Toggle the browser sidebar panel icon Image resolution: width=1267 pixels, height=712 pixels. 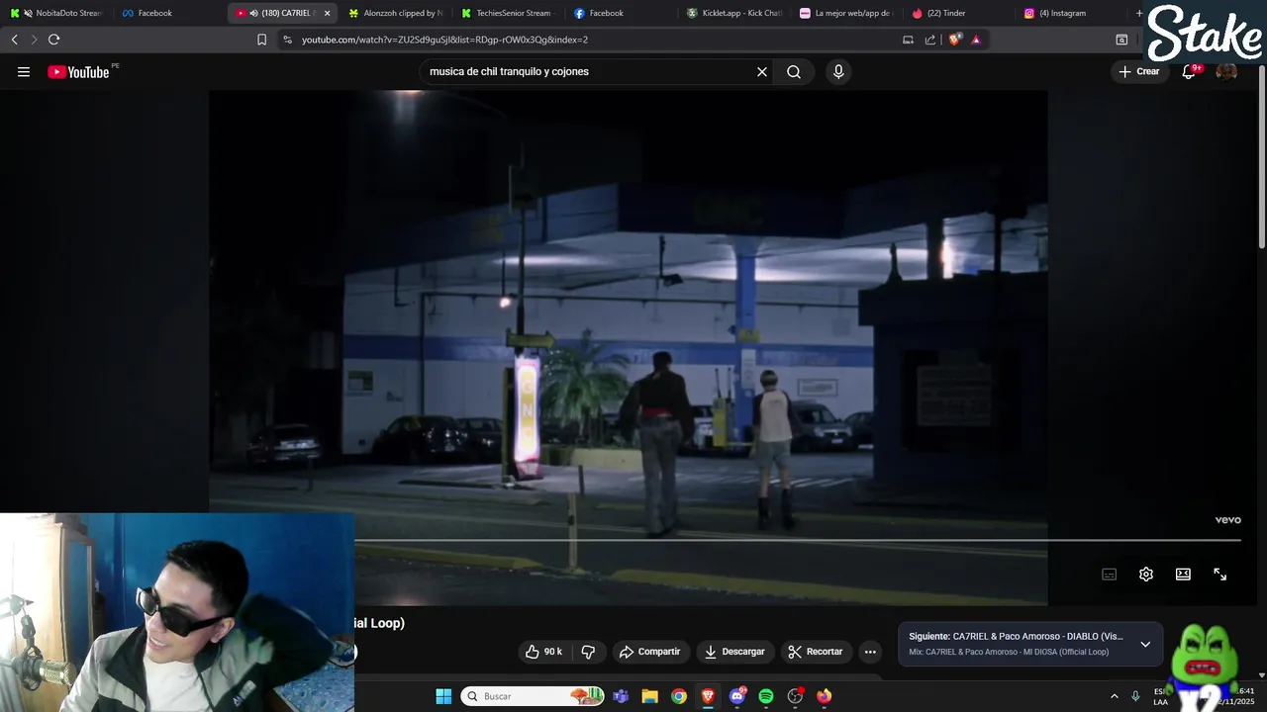(1121, 40)
